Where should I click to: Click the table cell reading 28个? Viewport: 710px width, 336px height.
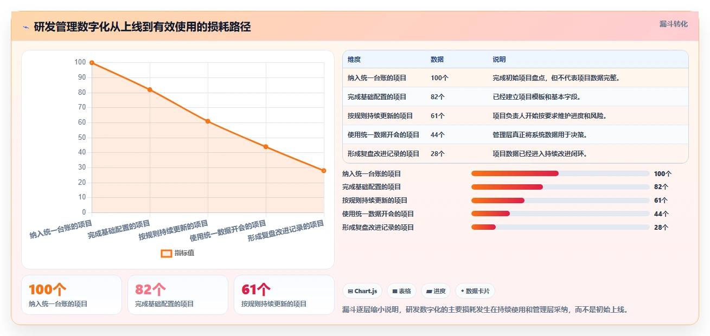click(x=438, y=154)
